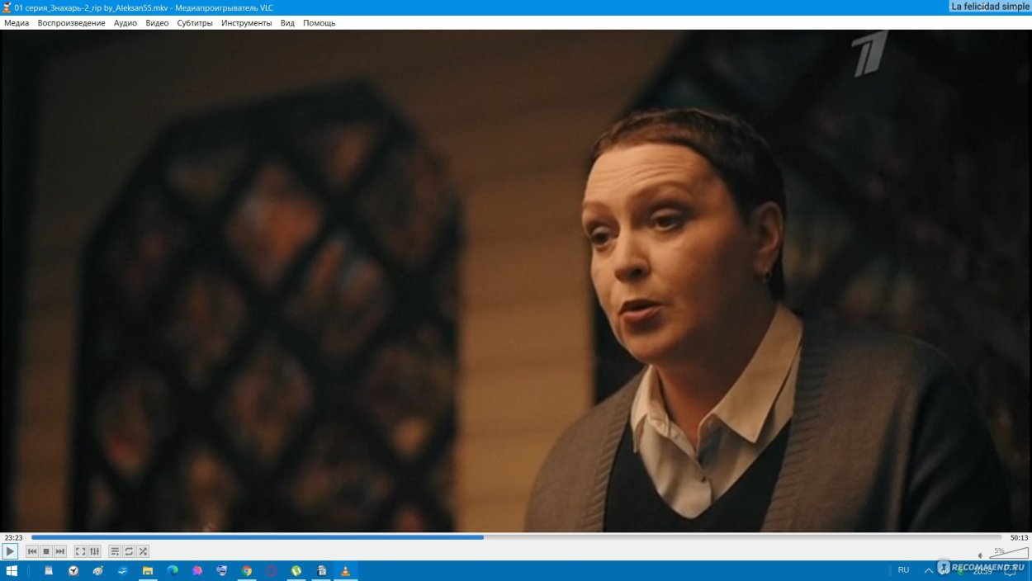
Task: Open the Видео menu
Action: point(157,23)
